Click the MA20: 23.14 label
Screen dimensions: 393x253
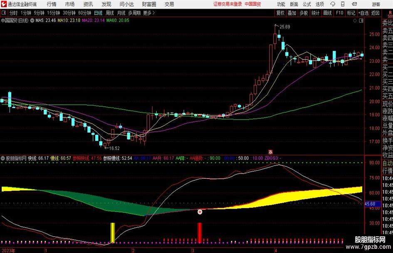coord(93,20)
